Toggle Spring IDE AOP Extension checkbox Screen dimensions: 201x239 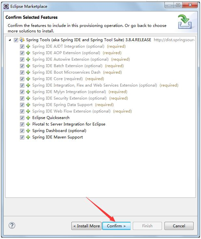(22, 53)
